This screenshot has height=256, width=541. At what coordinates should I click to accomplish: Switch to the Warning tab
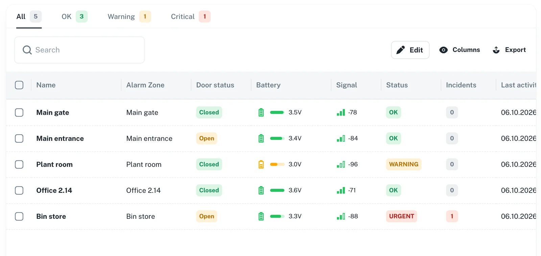click(x=129, y=17)
